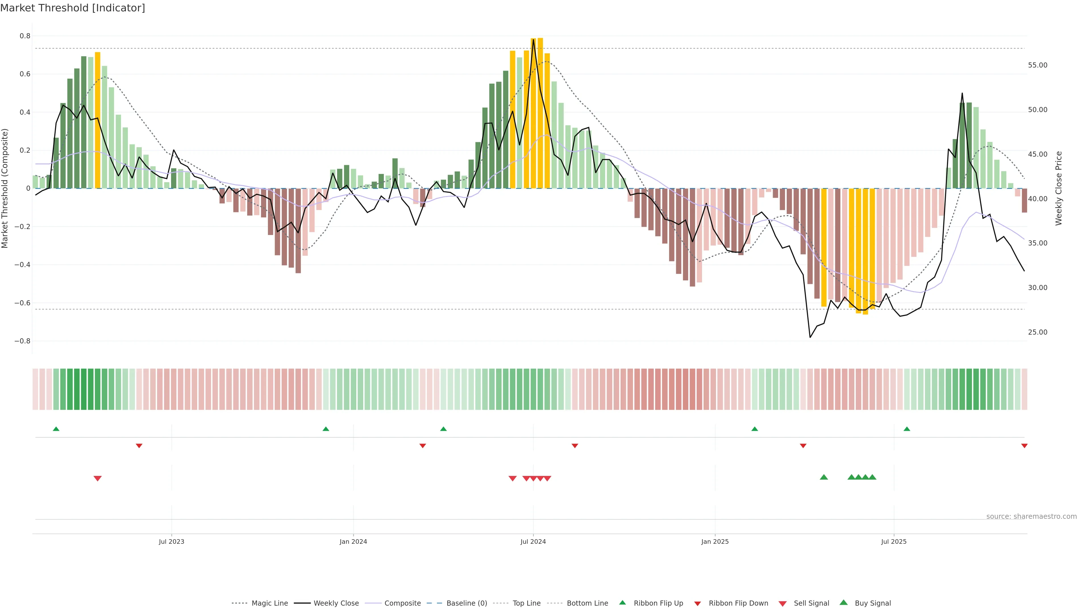Screen dimensions: 1091x613
Task: Click the Ribbon Flip Down marker after Jul 2024
Action: [x=575, y=446]
